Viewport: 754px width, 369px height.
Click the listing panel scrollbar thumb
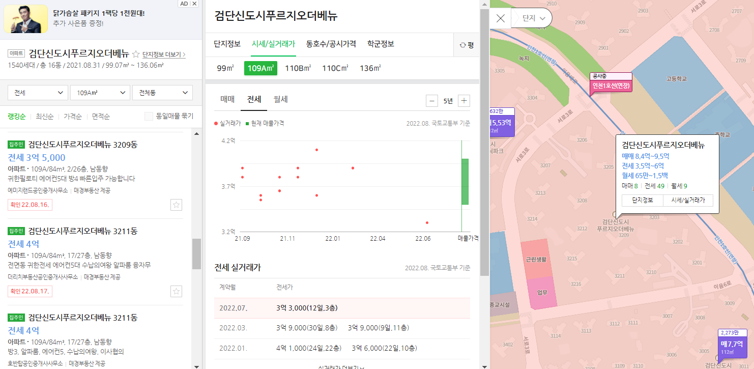196,253
